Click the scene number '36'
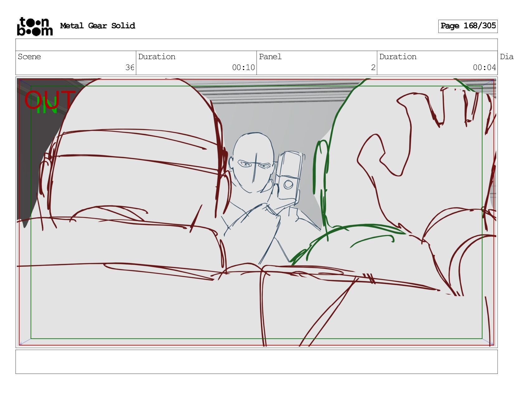The image size is (514, 397). [x=130, y=67]
